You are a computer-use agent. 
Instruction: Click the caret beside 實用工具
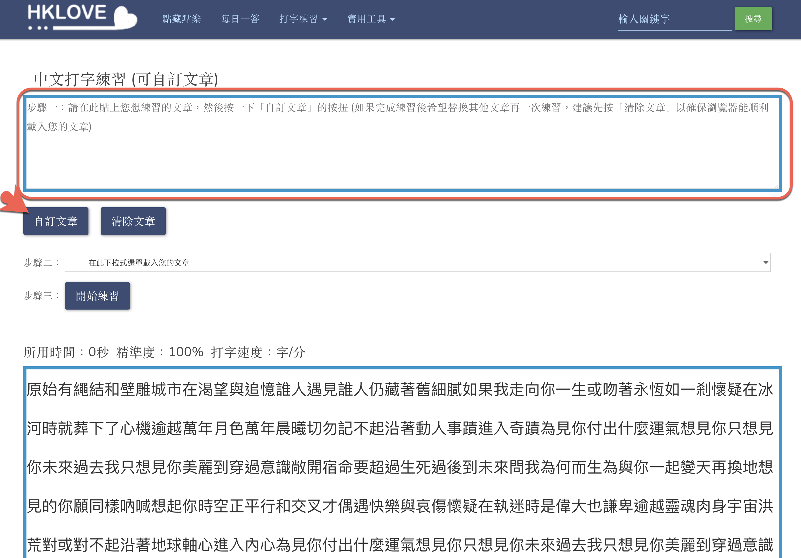click(392, 19)
